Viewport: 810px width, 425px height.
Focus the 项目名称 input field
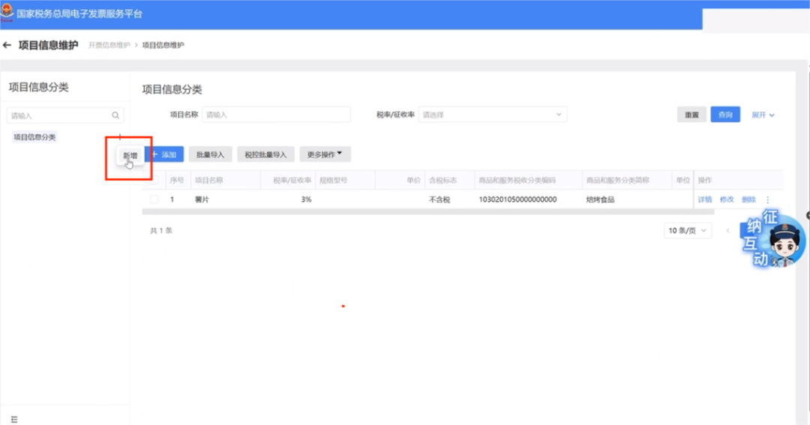coord(276,115)
